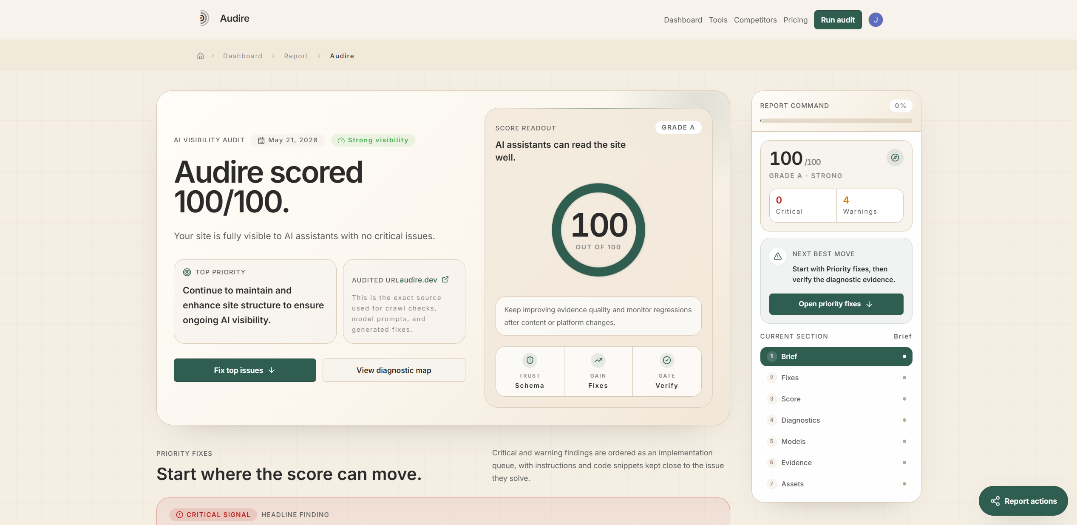
Task: Open the Competitors nav item
Action: (755, 20)
